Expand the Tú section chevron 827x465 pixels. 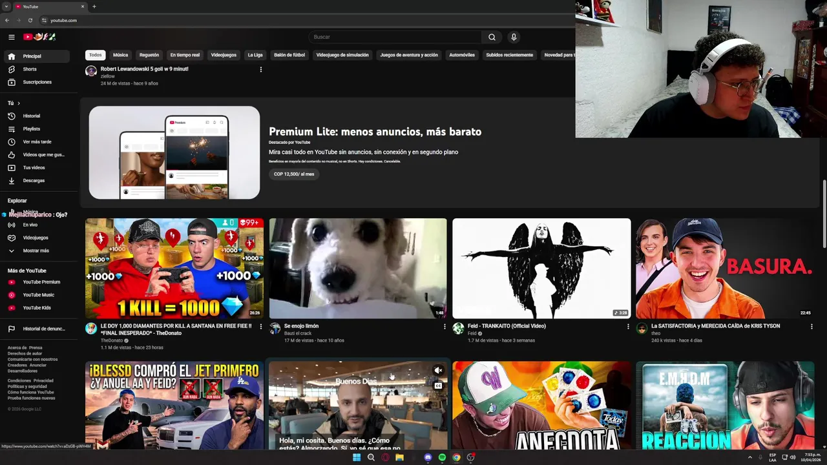[x=19, y=103]
